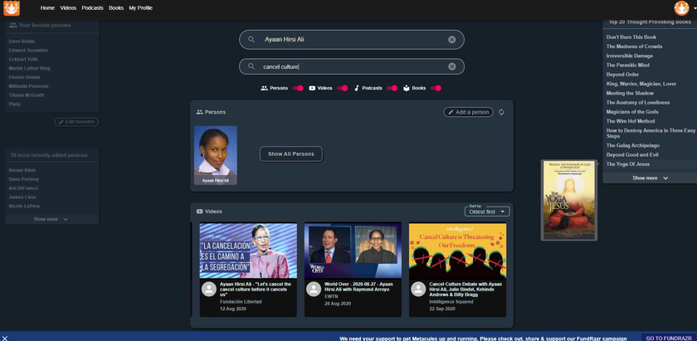697x341 pixels.
Task: Click the Ayaan Hirsi Ali search input
Action: point(352,40)
